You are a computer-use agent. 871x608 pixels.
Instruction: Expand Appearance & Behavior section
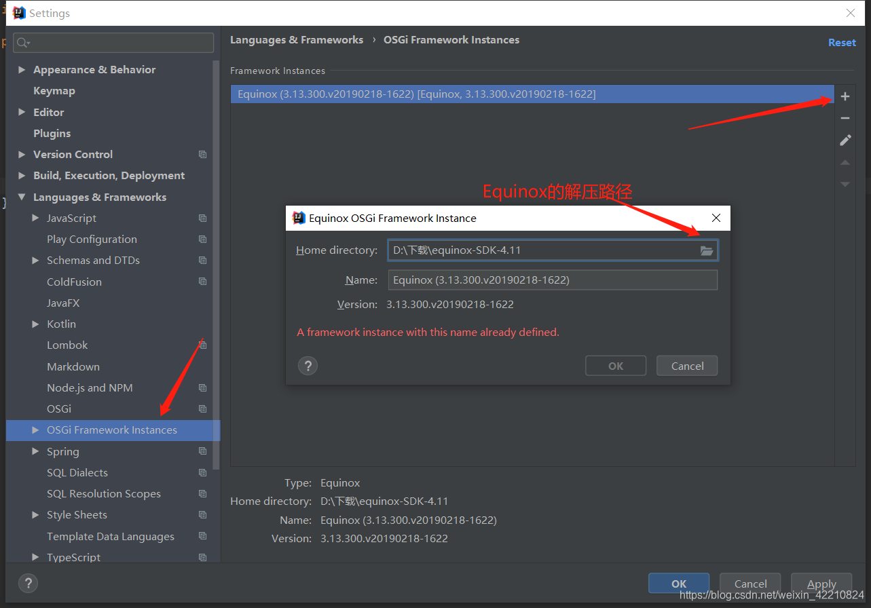point(22,70)
